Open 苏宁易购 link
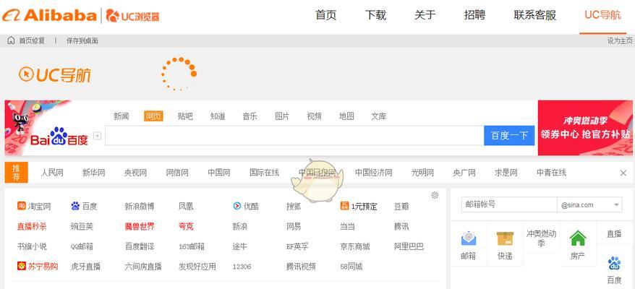Image resolution: width=635 pixels, height=289 pixels. [38, 267]
